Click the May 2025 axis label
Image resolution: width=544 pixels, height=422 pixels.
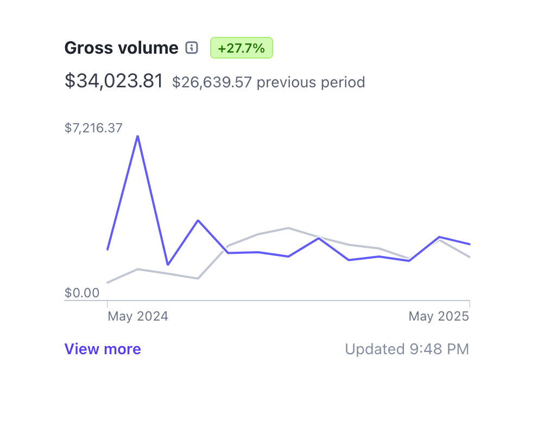[439, 316]
